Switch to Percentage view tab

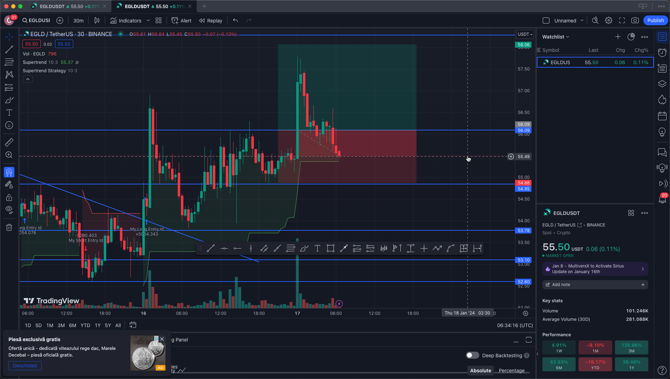(512, 371)
